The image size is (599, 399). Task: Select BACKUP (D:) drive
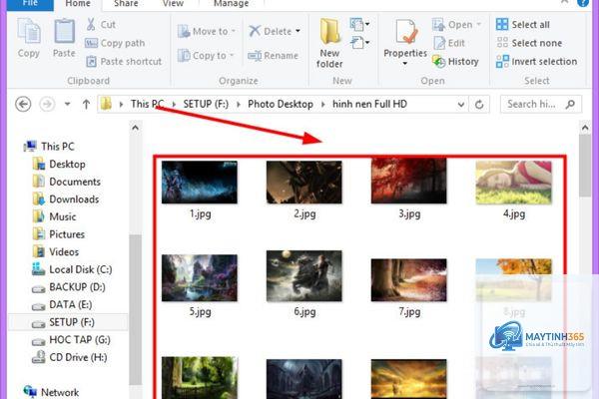69,287
